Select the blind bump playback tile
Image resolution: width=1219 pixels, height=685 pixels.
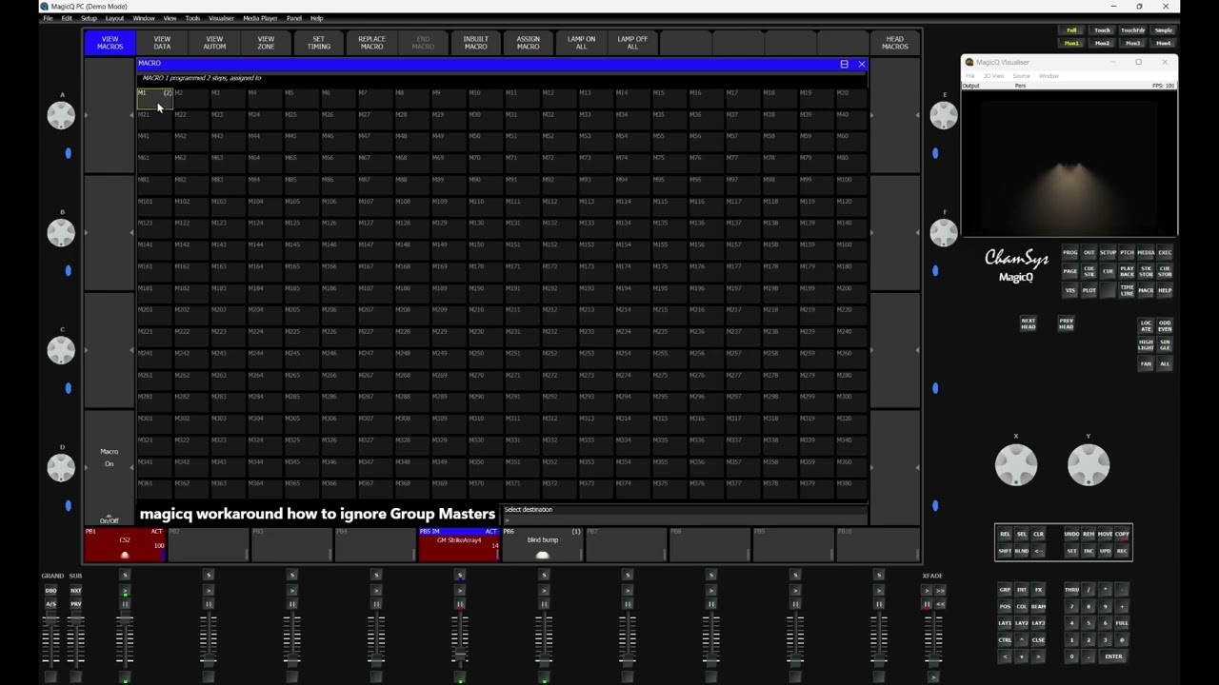542,545
